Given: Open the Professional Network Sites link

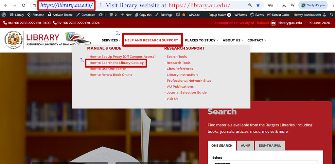Looking at the screenshot, I should coord(189,81).
